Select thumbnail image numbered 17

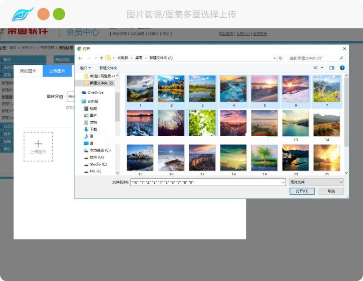(x=202, y=158)
